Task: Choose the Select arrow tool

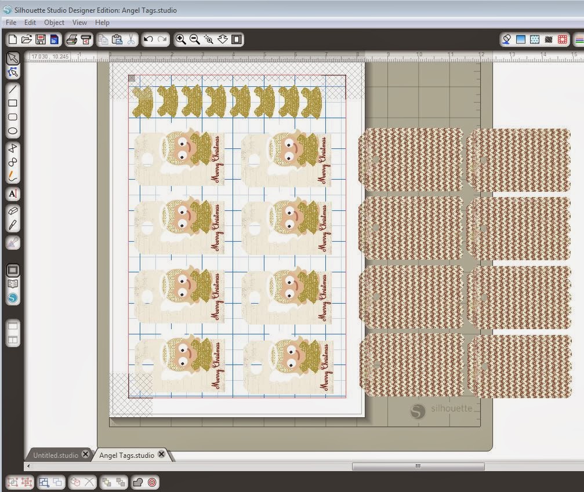Action: click(x=13, y=58)
